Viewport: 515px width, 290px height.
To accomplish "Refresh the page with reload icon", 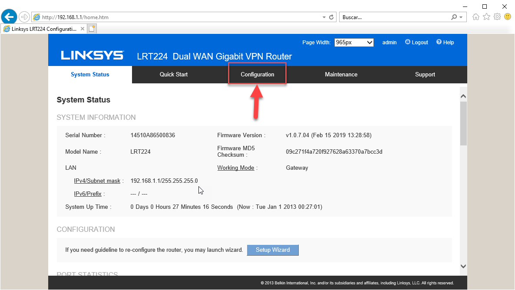I will pos(332,17).
